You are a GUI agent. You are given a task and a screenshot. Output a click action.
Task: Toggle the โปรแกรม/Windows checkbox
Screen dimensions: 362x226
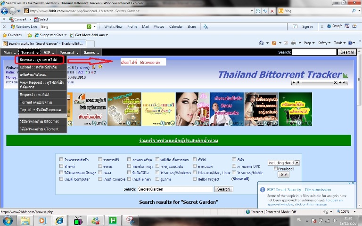(157, 172)
